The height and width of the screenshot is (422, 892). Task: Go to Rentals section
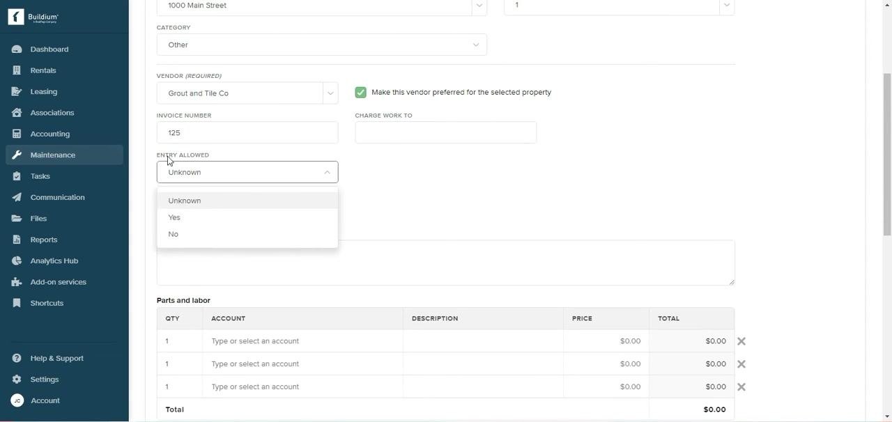[43, 70]
